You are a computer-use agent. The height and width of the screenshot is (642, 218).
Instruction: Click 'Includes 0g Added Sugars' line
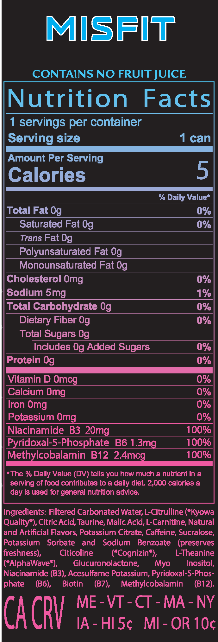[92, 347]
